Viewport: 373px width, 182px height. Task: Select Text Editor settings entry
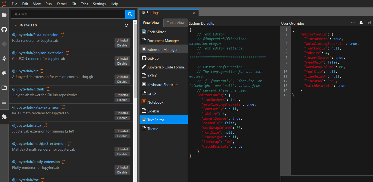tap(164, 120)
